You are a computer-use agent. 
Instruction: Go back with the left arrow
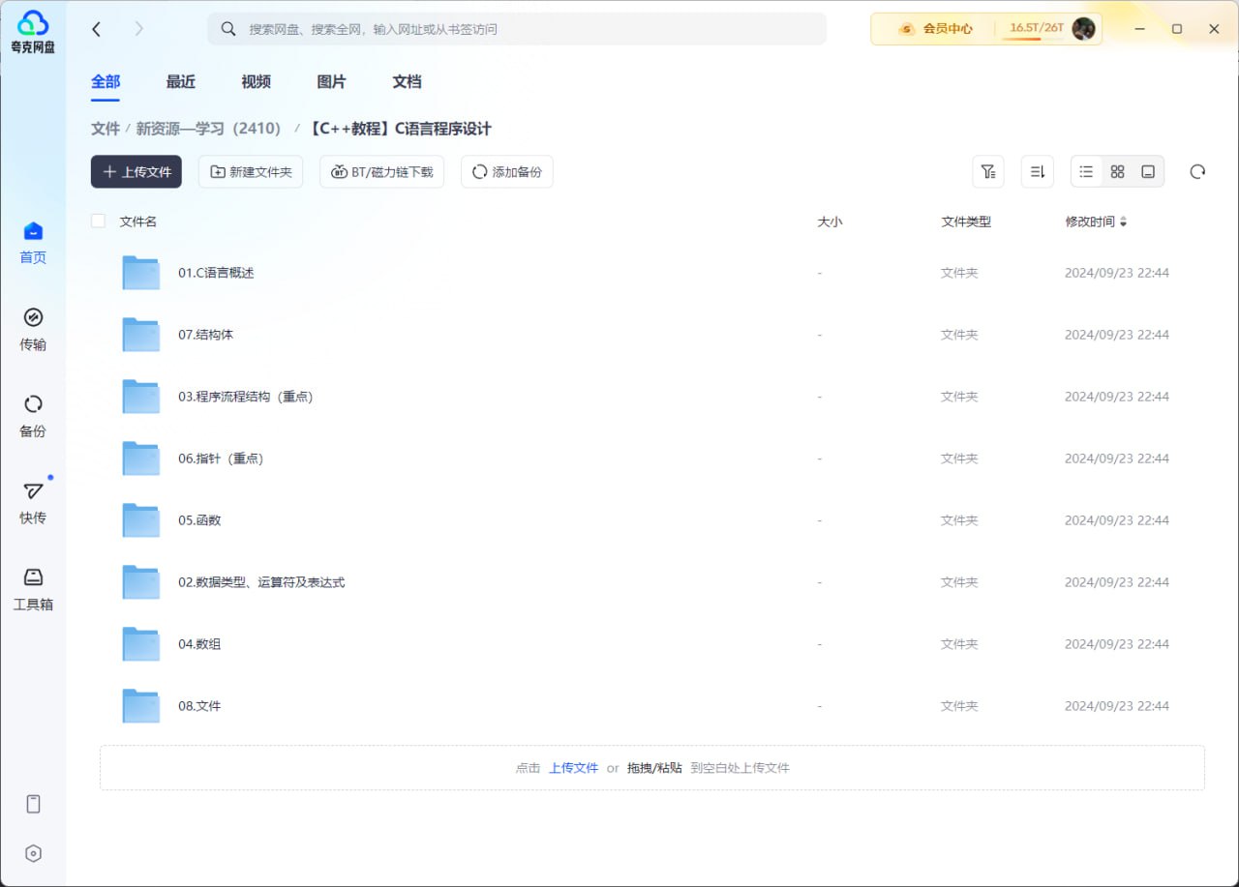pos(97,29)
